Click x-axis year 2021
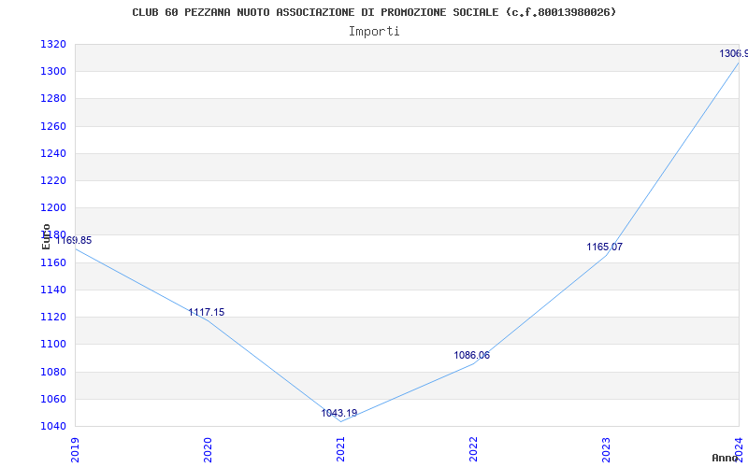 click(340, 449)
